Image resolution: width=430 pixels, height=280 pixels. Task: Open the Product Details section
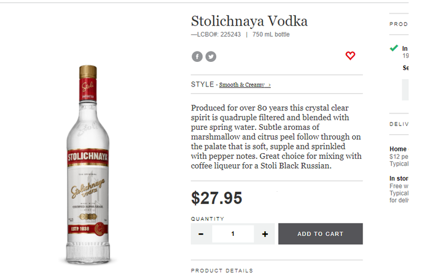[222, 270]
